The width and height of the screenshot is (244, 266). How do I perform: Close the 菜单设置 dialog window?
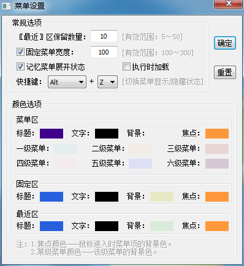pos(229,4)
